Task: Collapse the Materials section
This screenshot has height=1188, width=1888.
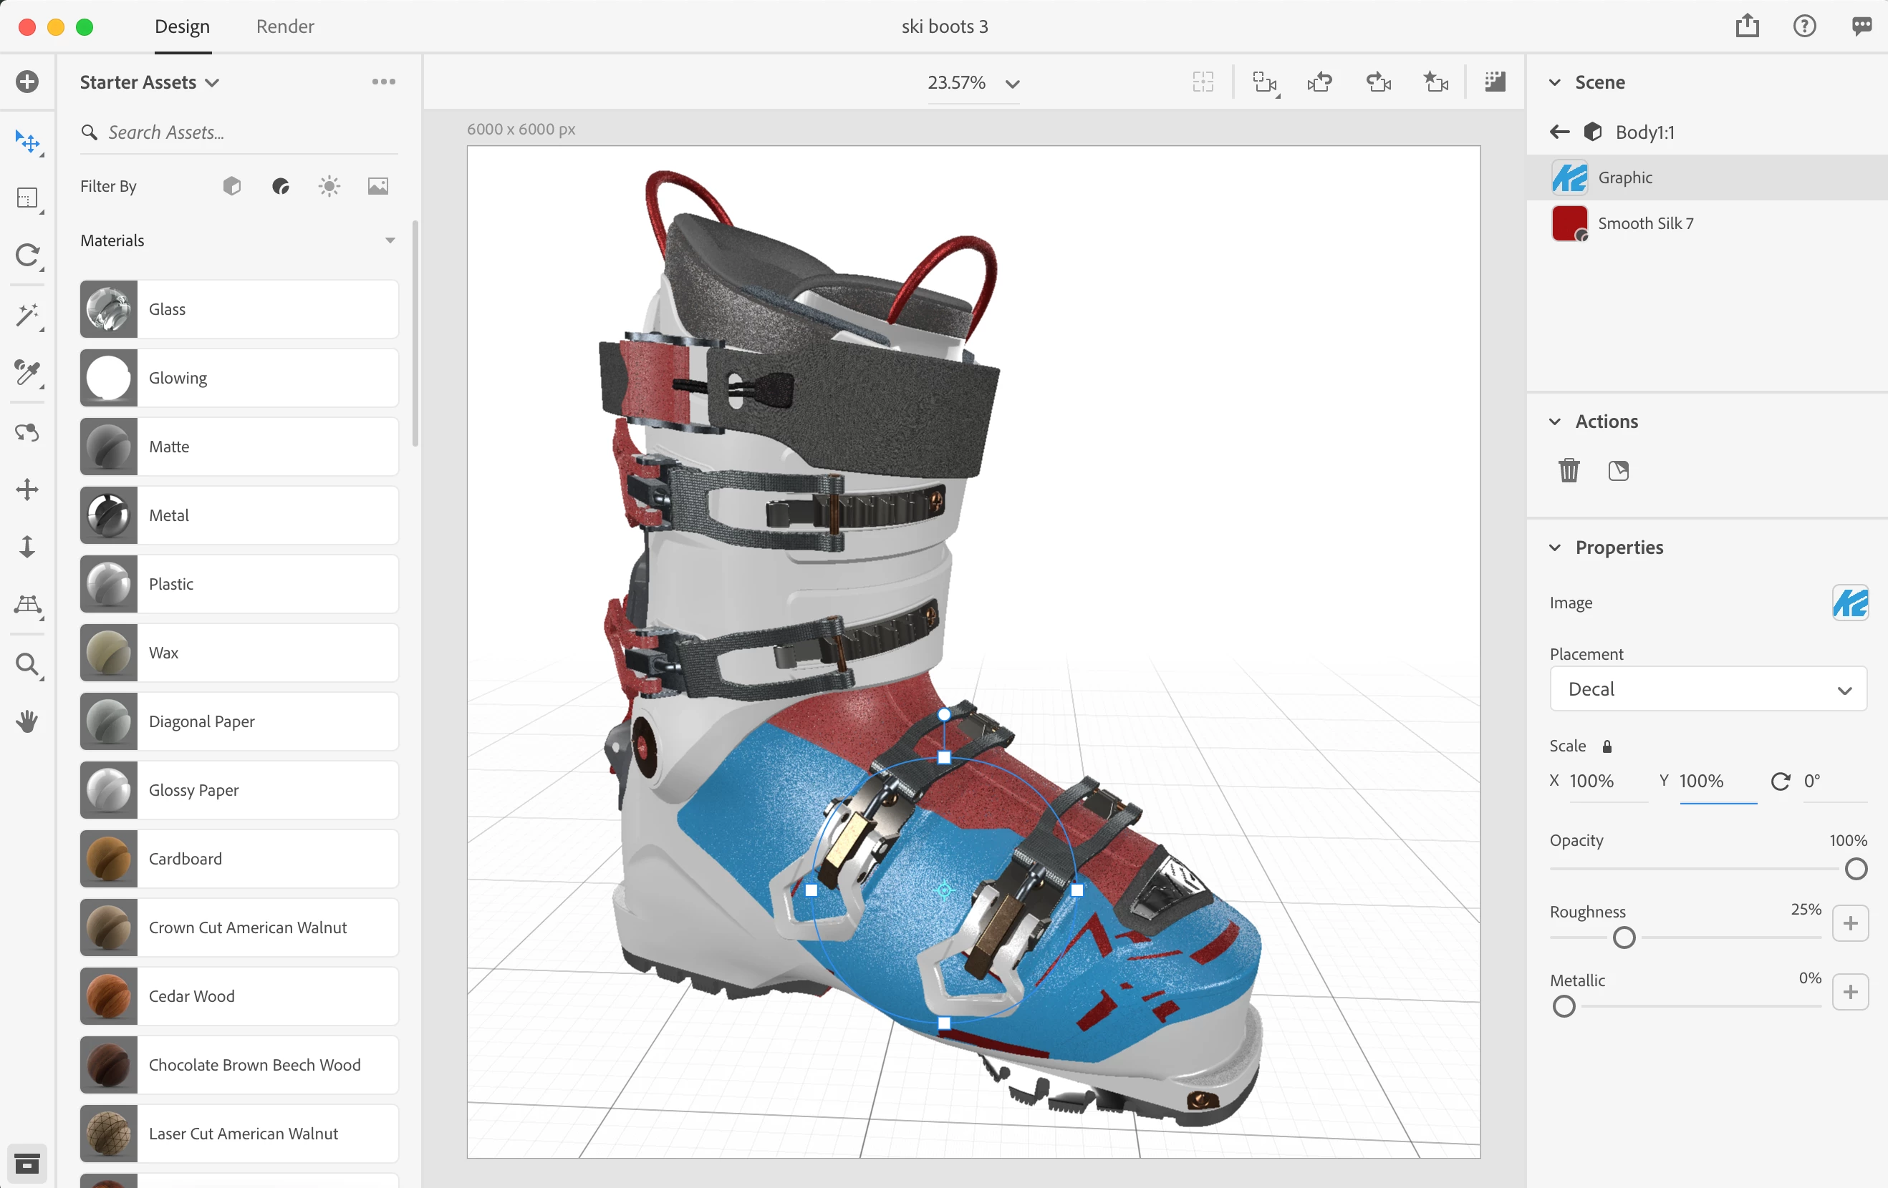Action: (390, 240)
